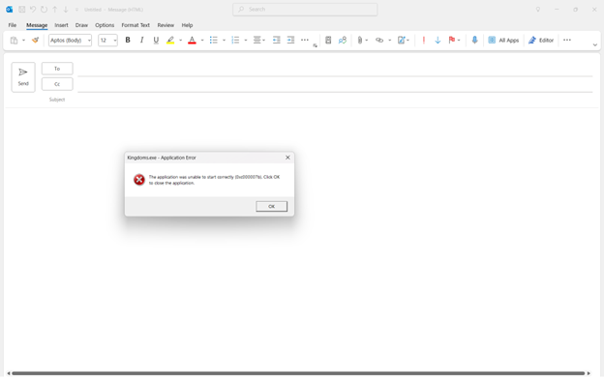Set Low Importance down arrow

[438, 40]
